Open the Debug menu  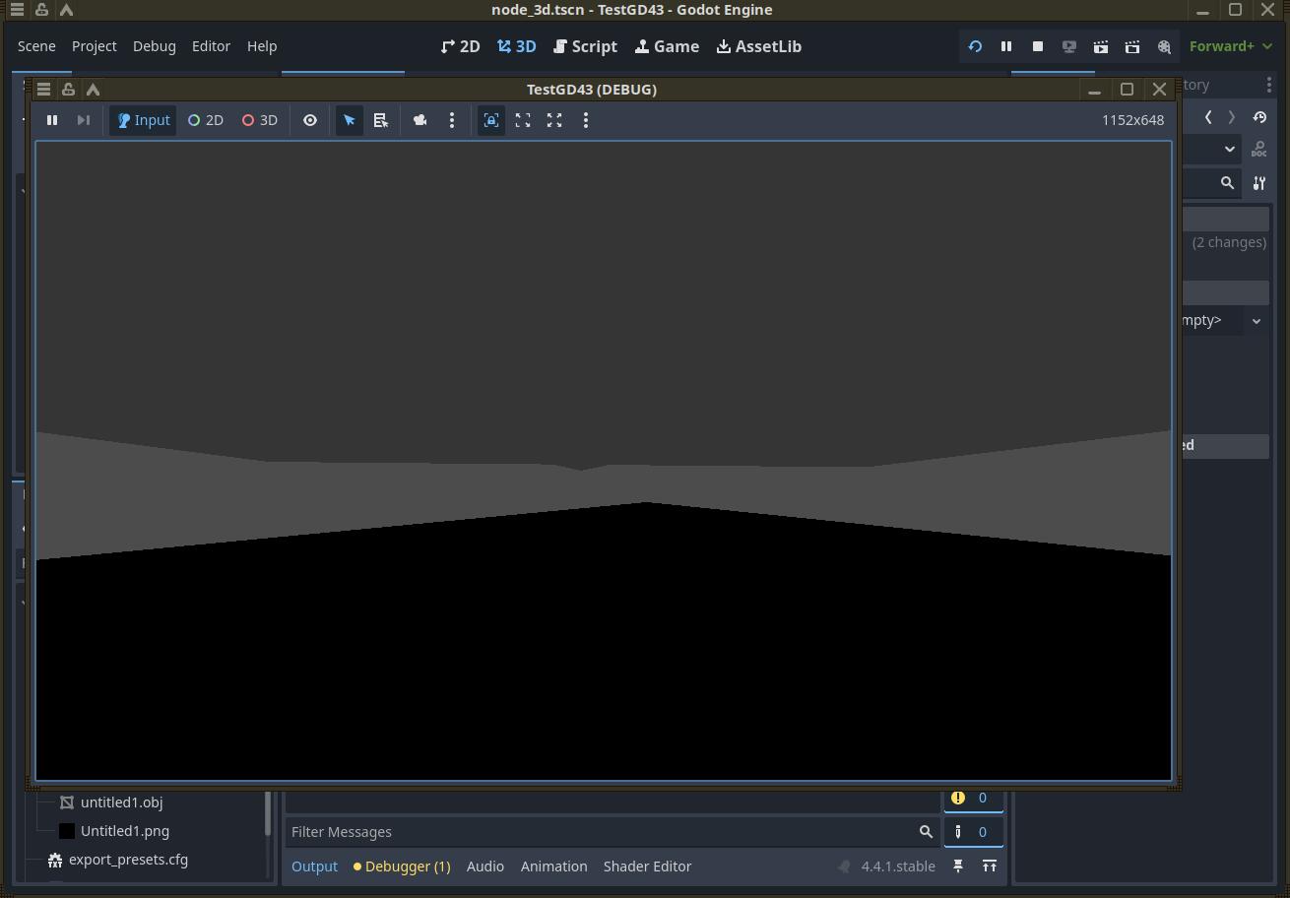pos(155,46)
